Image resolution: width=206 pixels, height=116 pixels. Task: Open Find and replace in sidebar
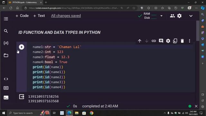[6, 31]
